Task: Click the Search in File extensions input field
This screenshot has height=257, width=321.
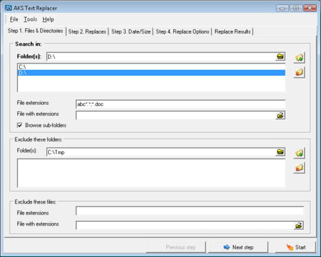Action: coord(180,104)
